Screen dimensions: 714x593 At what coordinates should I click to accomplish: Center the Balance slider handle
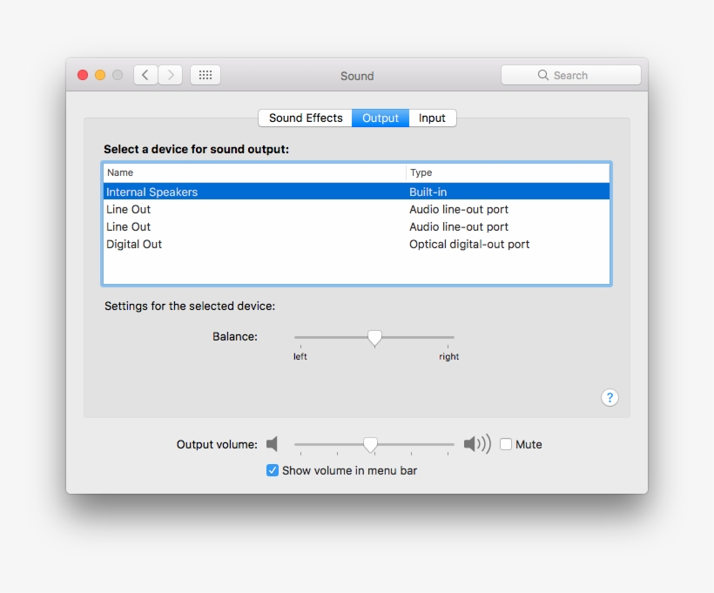374,338
